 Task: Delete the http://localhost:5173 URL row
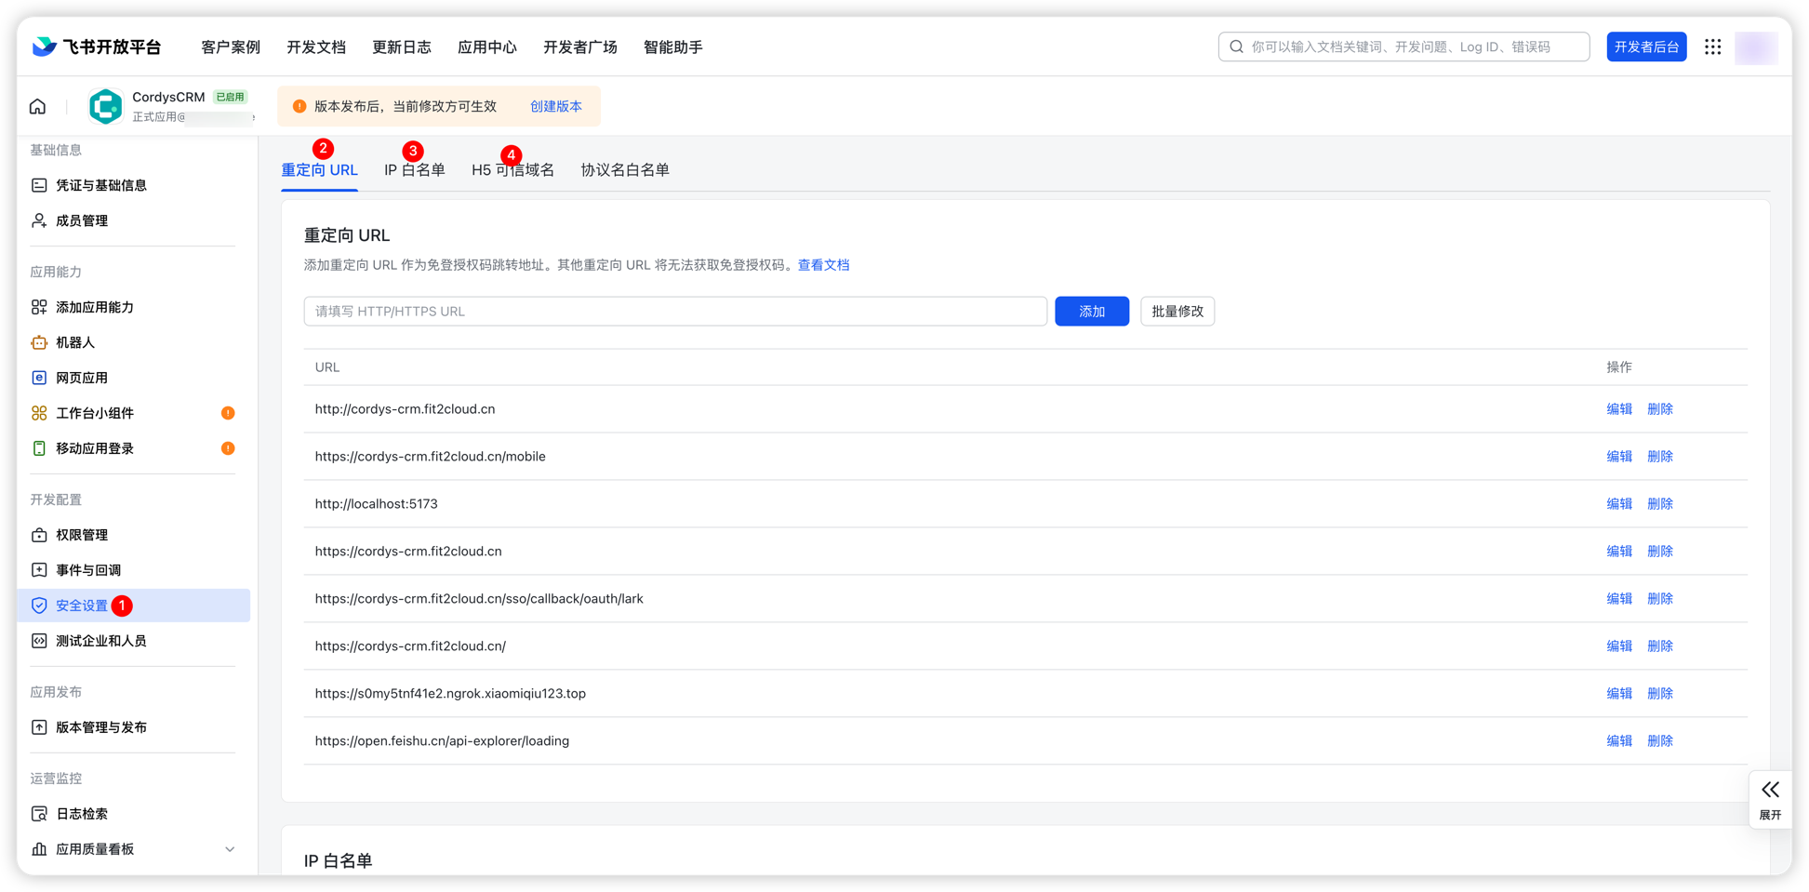tap(1659, 504)
